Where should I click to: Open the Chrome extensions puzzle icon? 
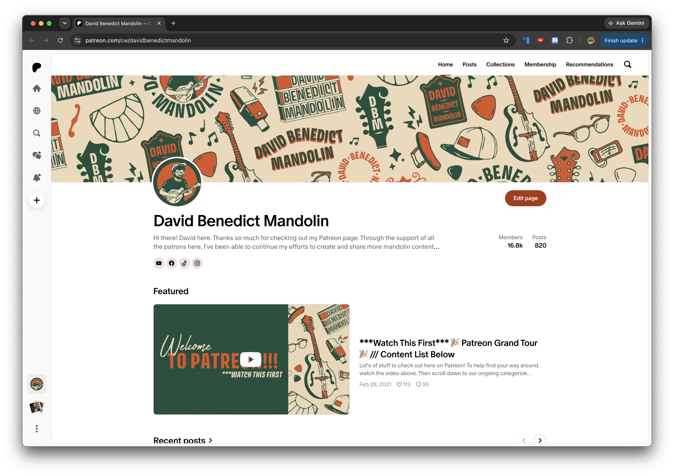pyautogui.click(x=569, y=40)
